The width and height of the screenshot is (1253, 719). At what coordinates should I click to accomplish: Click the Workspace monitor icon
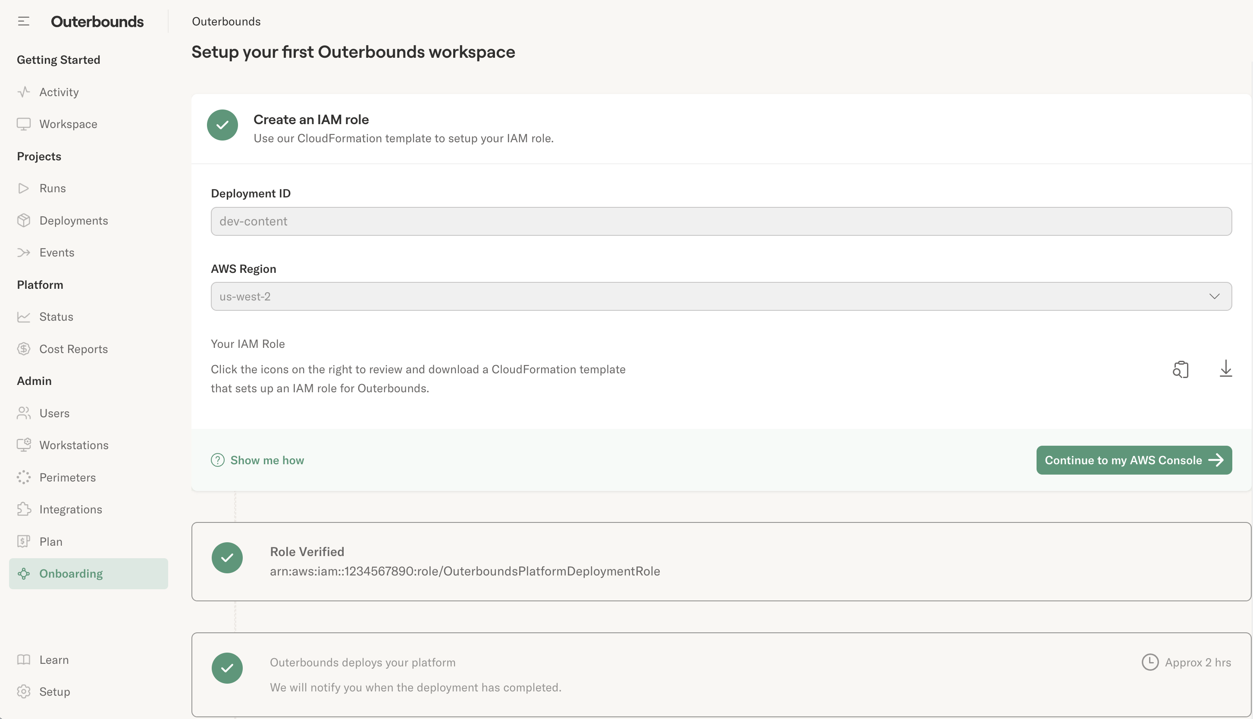(x=24, y=124)
